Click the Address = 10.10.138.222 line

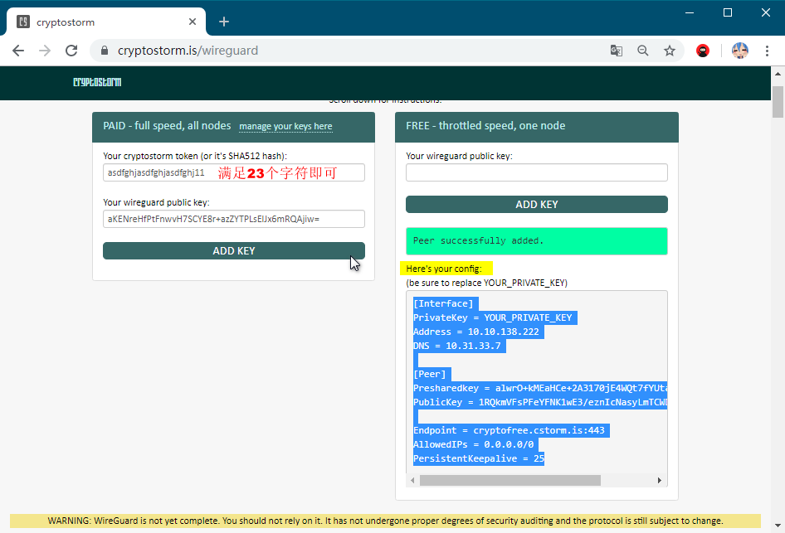[x=476, y=332]
